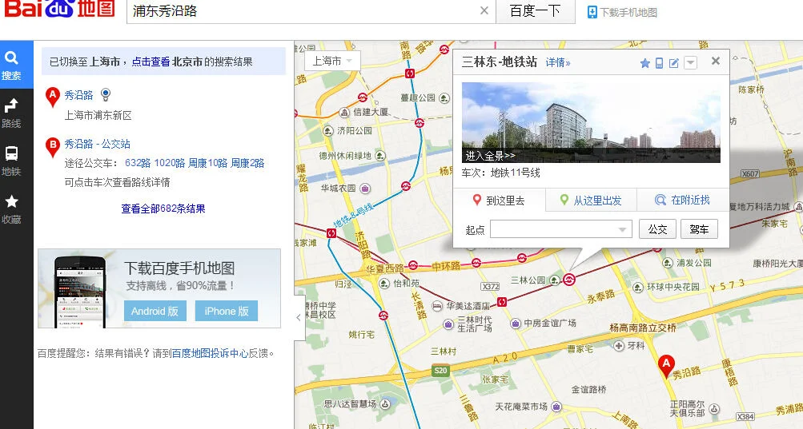
Task: Click the 华美达酒店 hotel icon on map
Action: coord(437,306)
